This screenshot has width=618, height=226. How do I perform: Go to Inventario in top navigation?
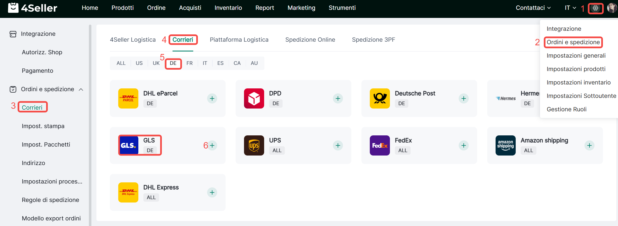(x=228, y=8)
